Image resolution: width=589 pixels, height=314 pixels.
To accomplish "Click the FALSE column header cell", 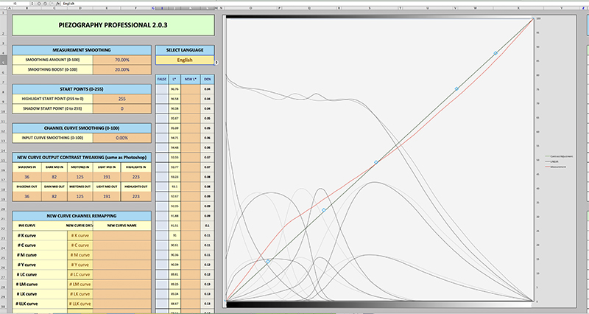I will pyautogui.click(x=162, y=78).
